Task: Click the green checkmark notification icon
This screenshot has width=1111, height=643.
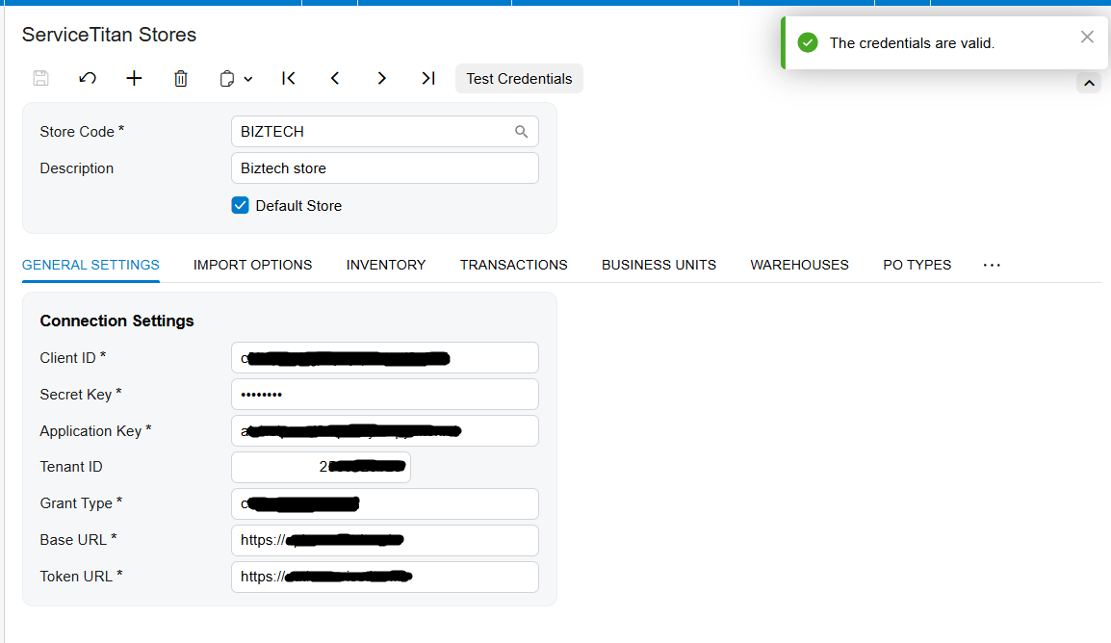Action: pyautogui.click(x=808, y=43)
